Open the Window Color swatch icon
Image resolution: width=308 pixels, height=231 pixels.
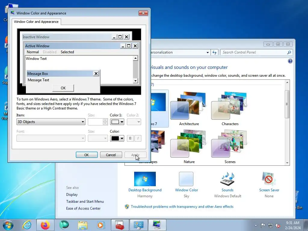pyautogui.click(x=186, y=179)
